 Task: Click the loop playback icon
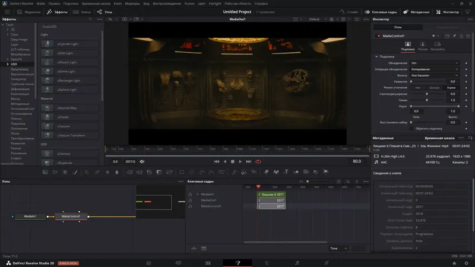pyautogui.click(x=258, y=161)
